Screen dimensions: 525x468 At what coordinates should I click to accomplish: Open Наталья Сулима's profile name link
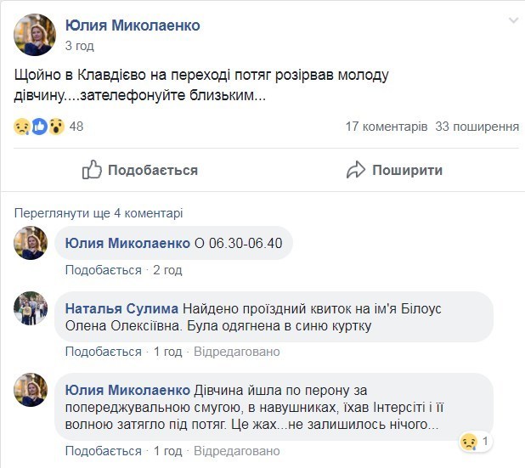point(121,308)
